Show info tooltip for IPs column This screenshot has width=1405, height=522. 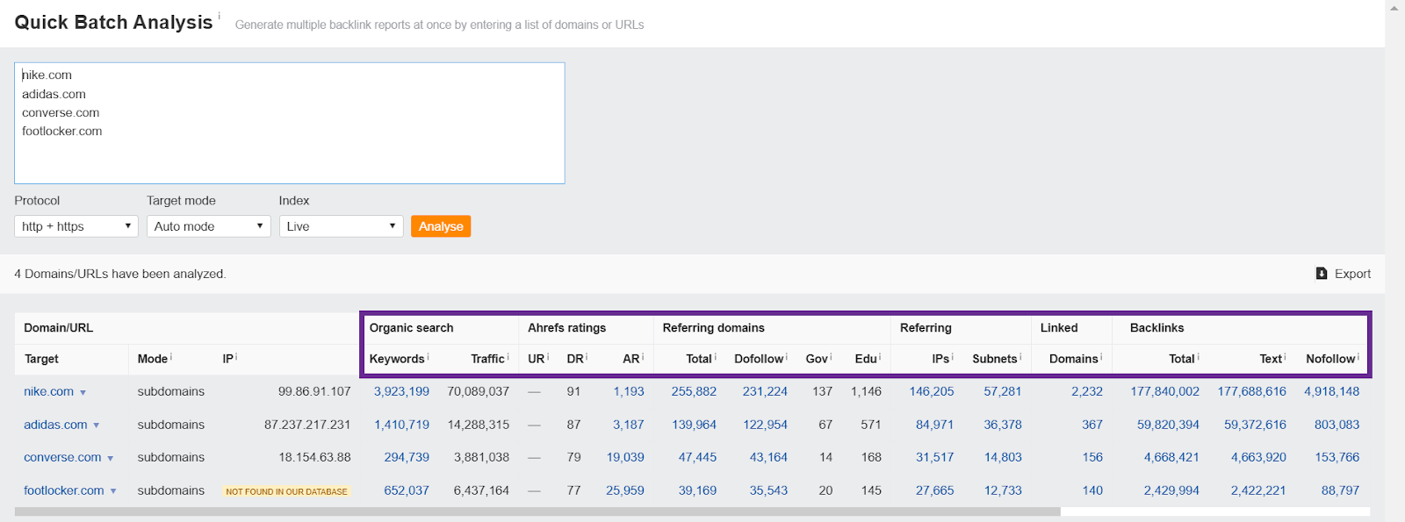pyautogui.click(x=953, y=356)
